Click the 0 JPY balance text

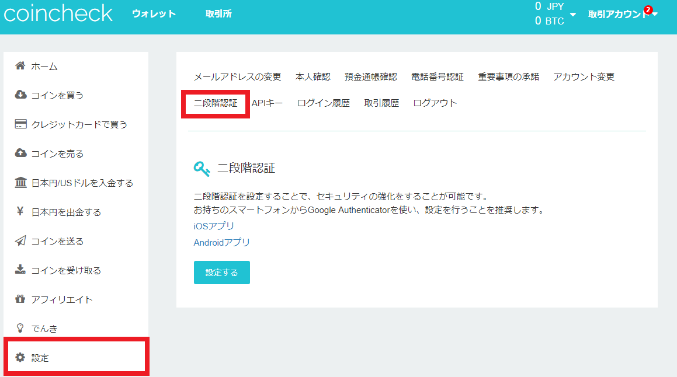tap(549, 6)
